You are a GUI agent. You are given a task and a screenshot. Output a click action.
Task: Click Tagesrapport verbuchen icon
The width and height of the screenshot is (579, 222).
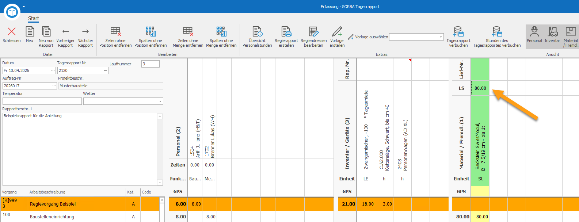point(458,32)
